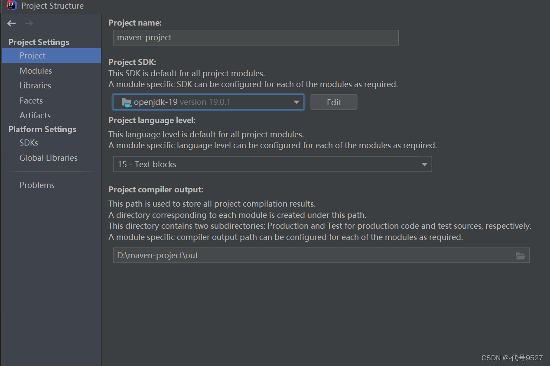Click the forward navigation arrow

click(29, 23)
